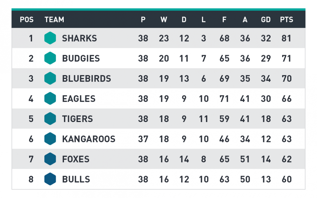317x198 pixels.
Task: Select the Kangaroos played value 37
Action: [x=143, y=139]
